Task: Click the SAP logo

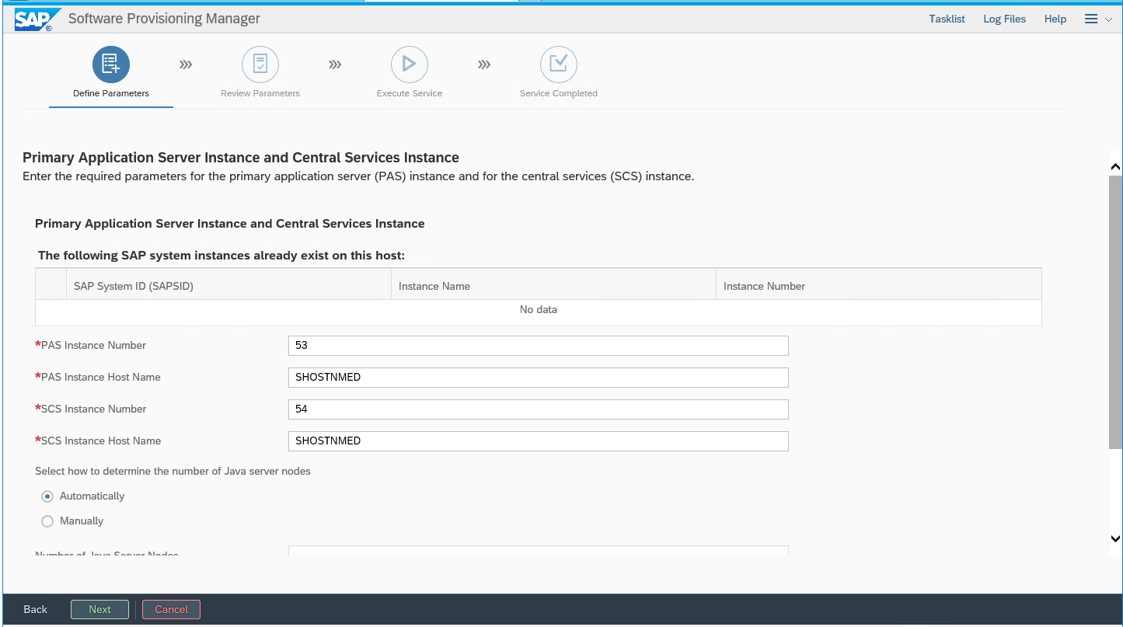Action: [37, 19]
